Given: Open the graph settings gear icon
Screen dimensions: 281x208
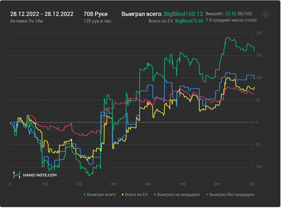Looking at the screenshot, I should 266,15.
